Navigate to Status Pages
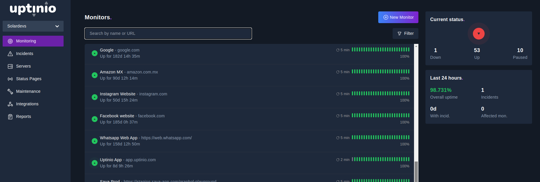Screen dimensions: 540x182 click(x=33, y=79)
